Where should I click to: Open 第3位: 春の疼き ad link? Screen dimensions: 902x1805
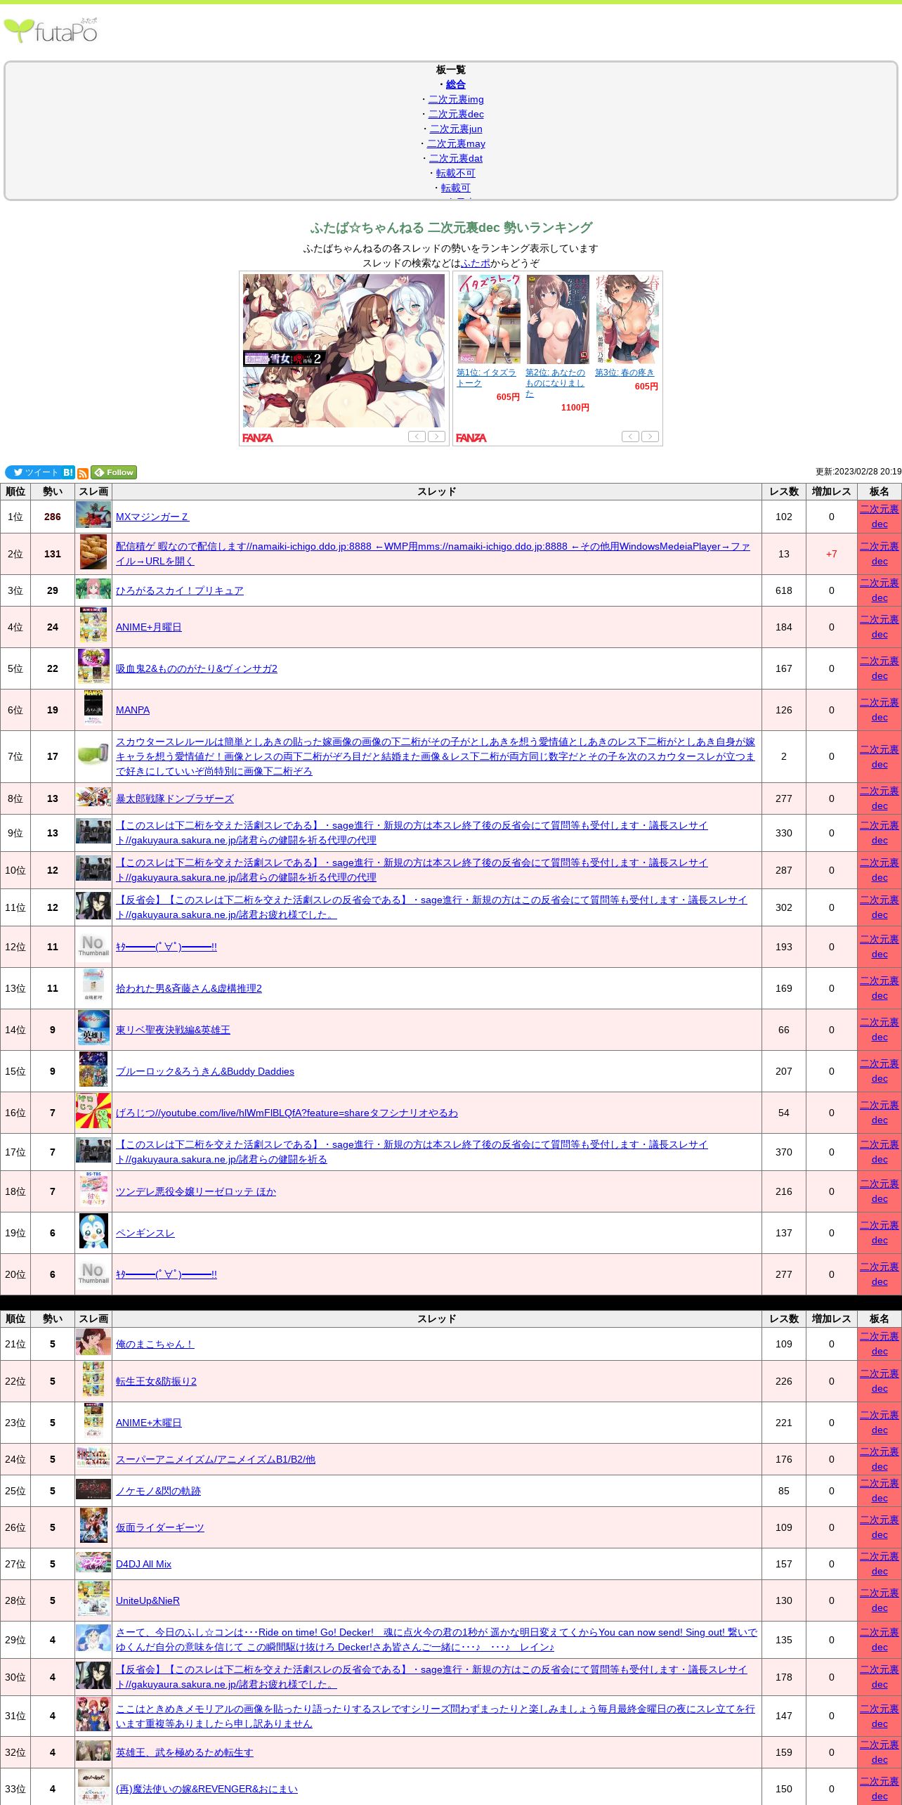click(625, 373)
